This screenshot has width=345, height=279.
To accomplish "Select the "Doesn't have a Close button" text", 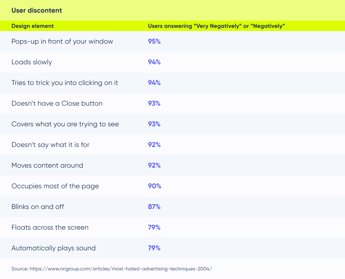I will coord(57,103).
